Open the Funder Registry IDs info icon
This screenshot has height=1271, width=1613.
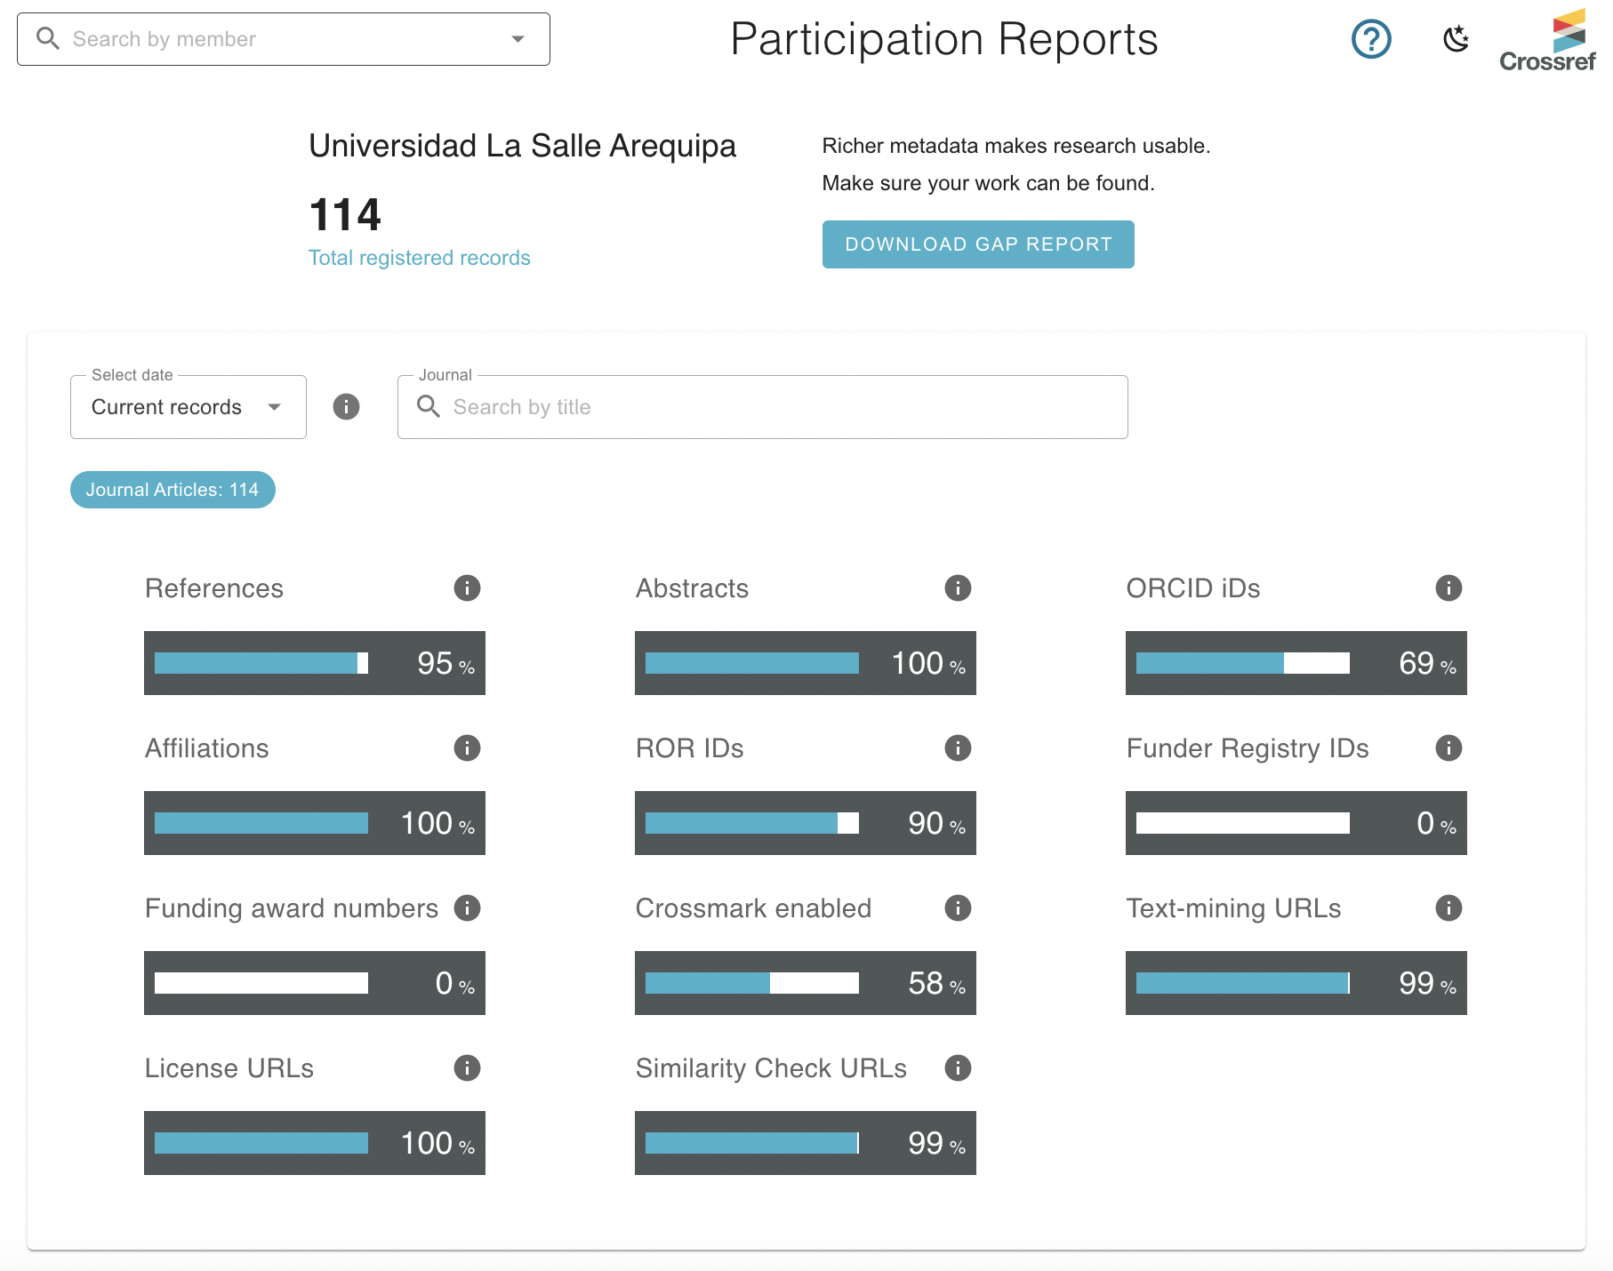(x=1448, y=748)
